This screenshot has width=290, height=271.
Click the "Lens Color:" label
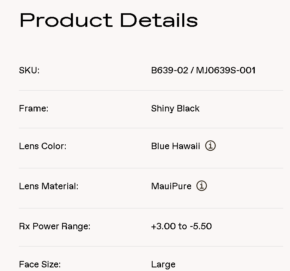pyautogui.click(x=42, y=146)
